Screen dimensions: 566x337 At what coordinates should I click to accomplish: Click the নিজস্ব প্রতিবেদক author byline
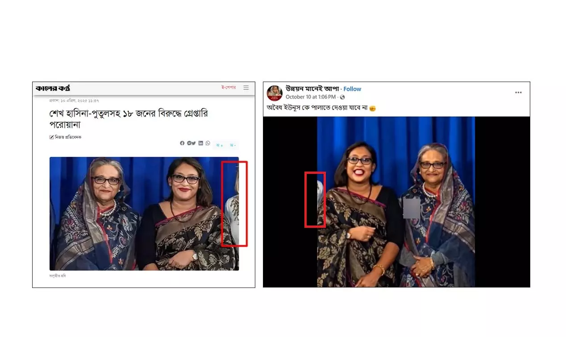[68, 137]
